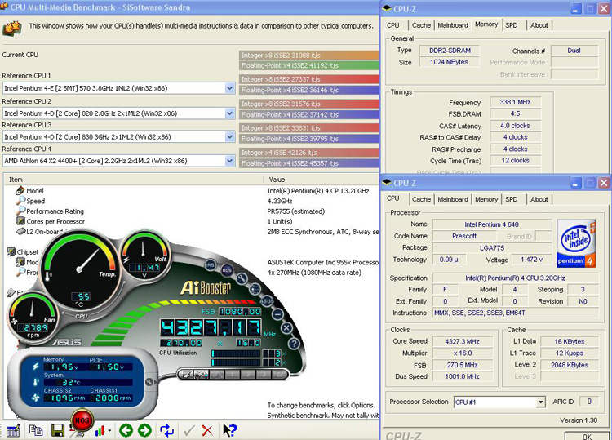Screen dimensions: 612x440
Task: Click the Sandra multi-media benchmark flame icon
Action: [12, 28]
